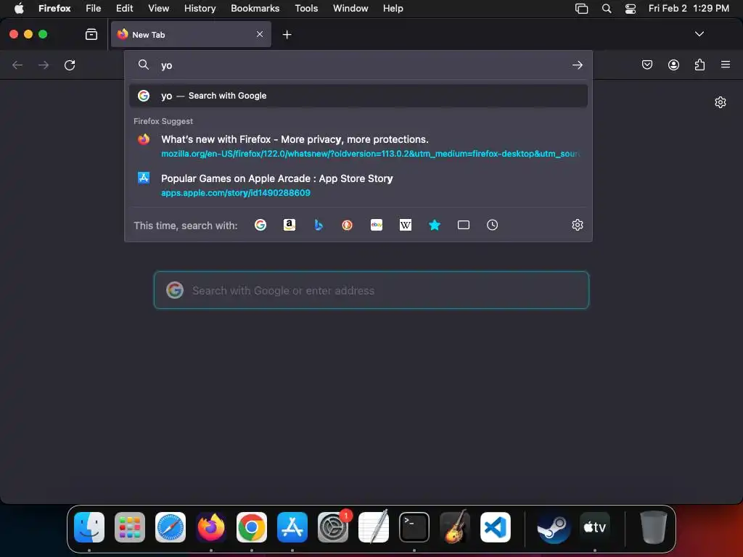The height and width of the screenshot is (557, 743).
Task: Open 'What's new with Firefox' suggestion
Action: click(x=358, y=146)
